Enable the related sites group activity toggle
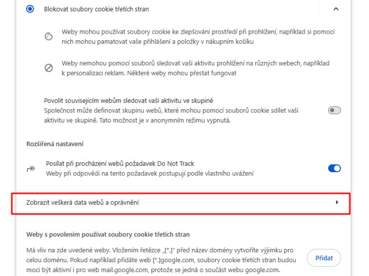 [x=334, y=110]
